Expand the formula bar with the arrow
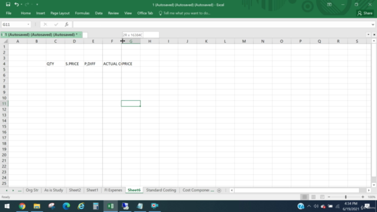The width and height of the screenshot is (377, 212). 373,25
